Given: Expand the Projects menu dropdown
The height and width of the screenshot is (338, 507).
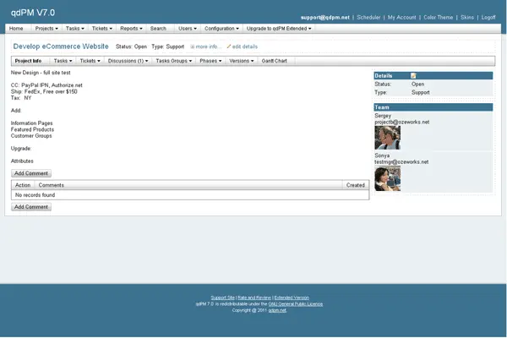Looking at the screenshot, I should [x=46, y=28].
